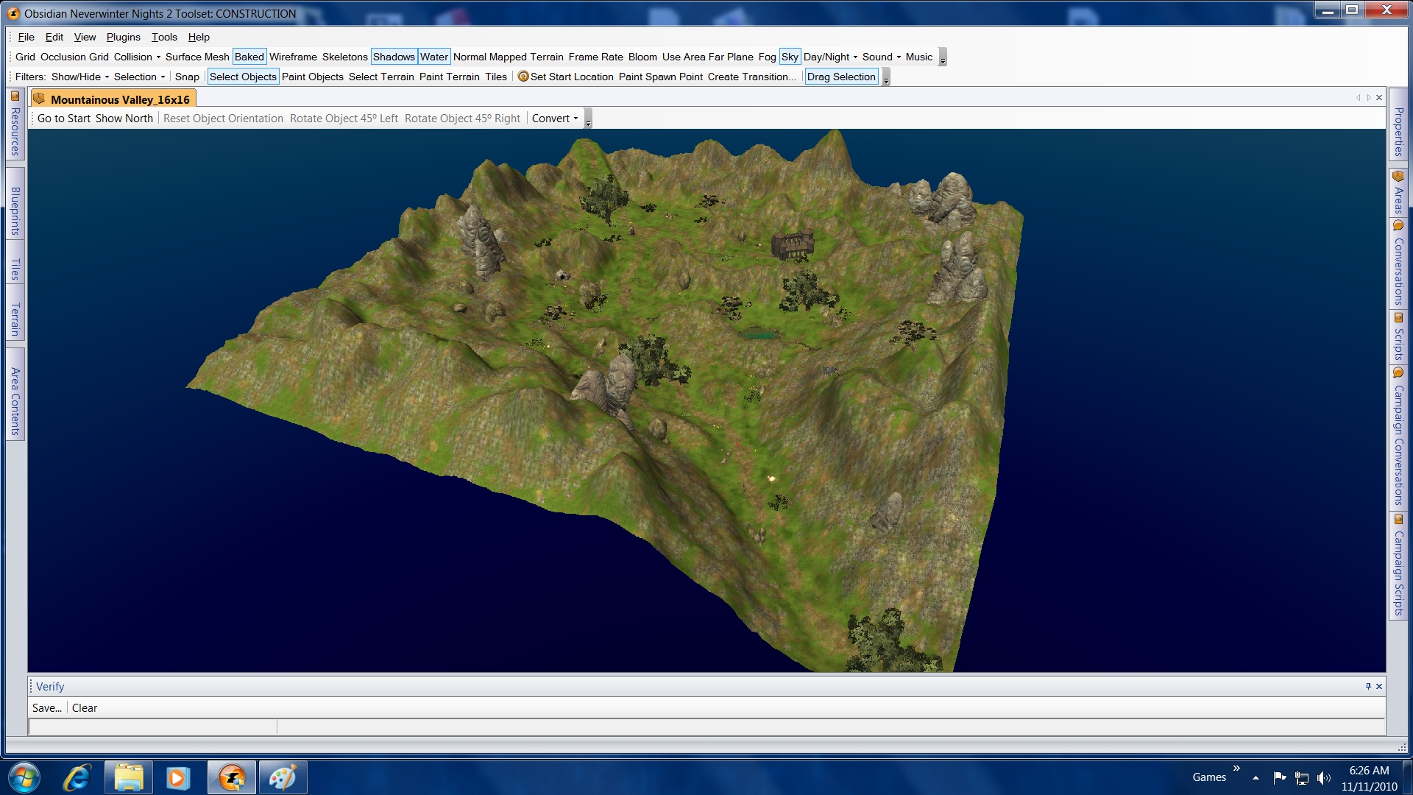Click the Set Start Location icon
Screen dimensions: 1413x795
pyautogui.click(x=523, y=77)
